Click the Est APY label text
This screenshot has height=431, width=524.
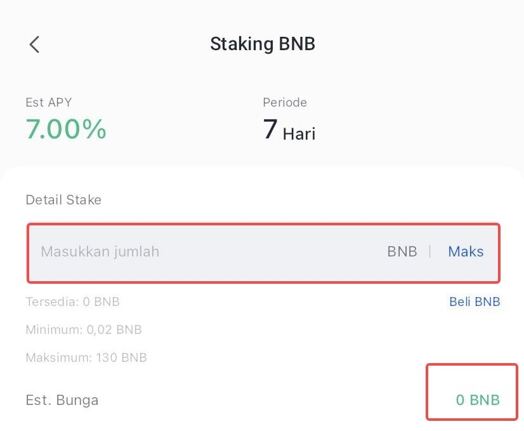coord(49,102)
